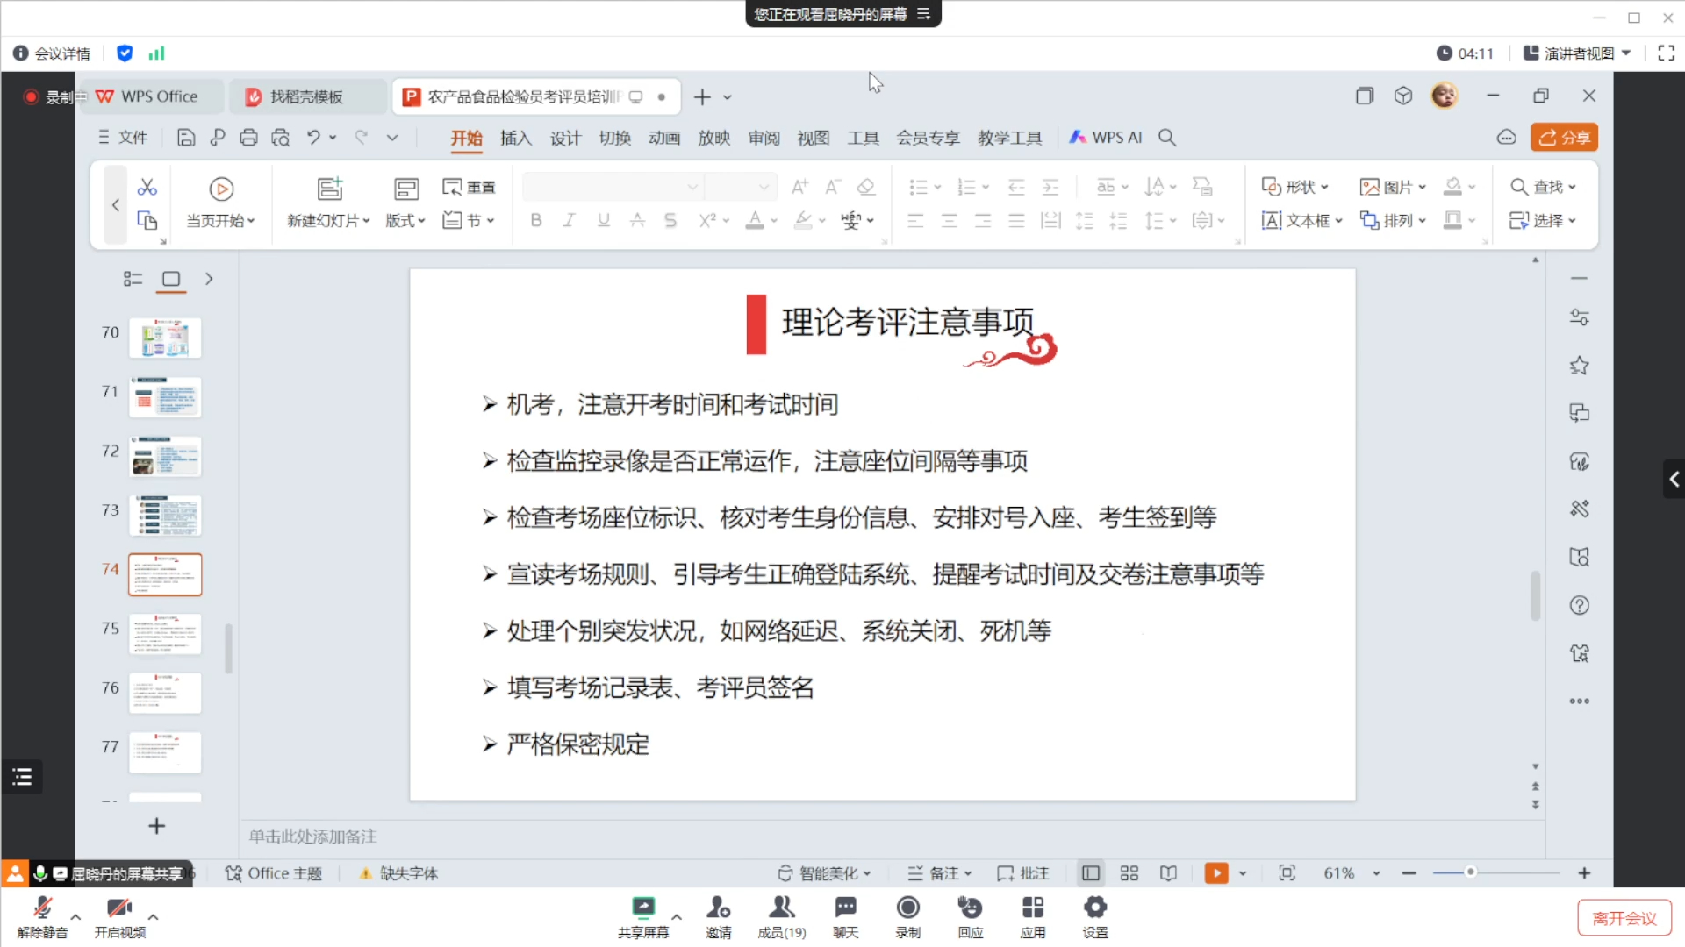Adjust the zoom slider handle
This screenshot has height=947, width=1685.
[1471, 872]
